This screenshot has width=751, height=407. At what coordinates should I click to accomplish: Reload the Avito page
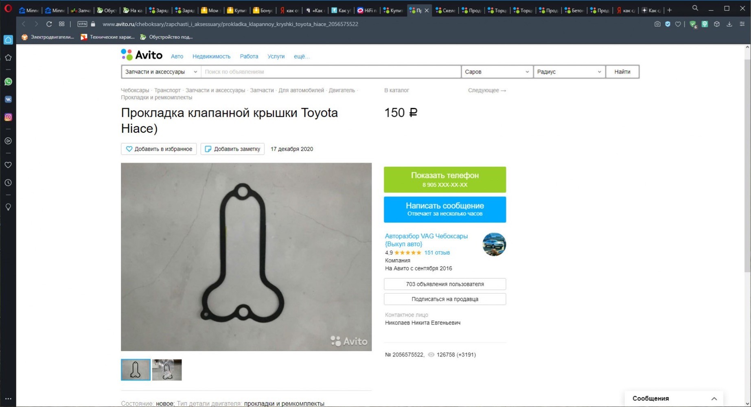49,24
